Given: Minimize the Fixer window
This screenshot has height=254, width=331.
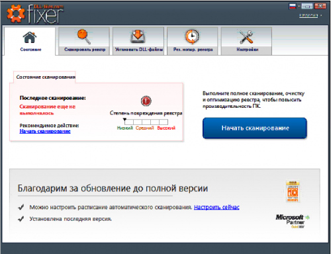Looking at the screenshot, I should 307,7.
